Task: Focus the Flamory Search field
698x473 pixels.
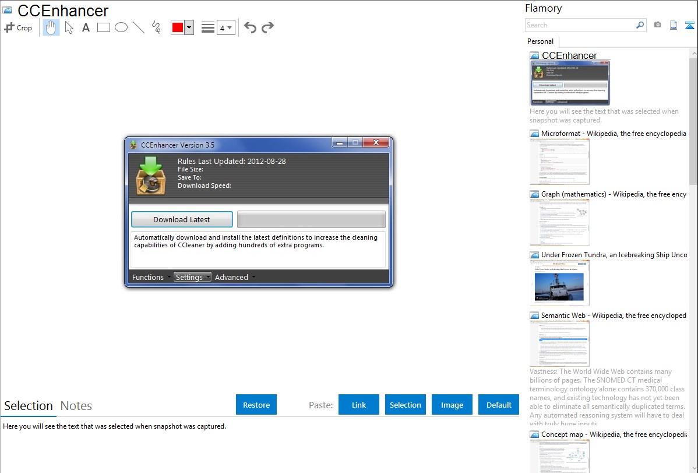Action: 580,25
